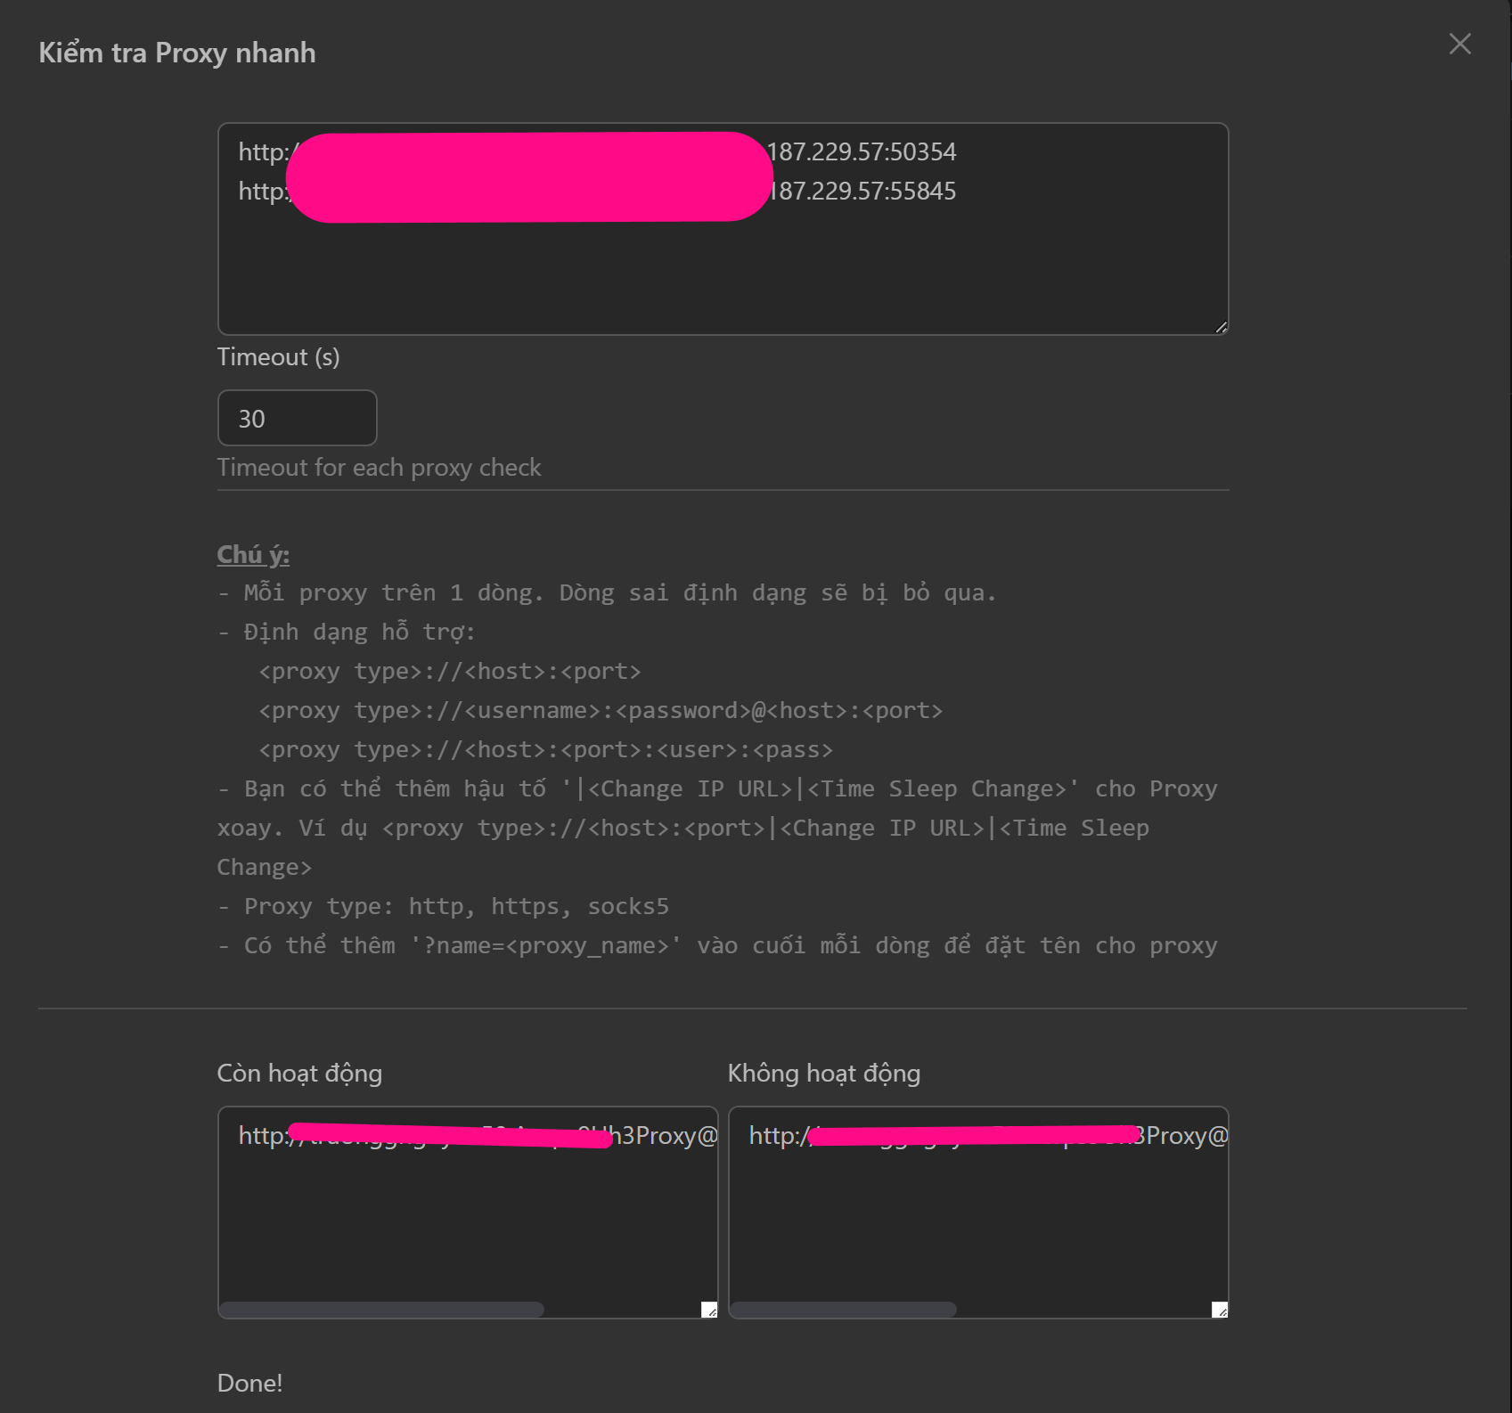Click the Còn hoạt động label
The width and height of the screenshot is (1512, 1413).
tap(299, 1074)
